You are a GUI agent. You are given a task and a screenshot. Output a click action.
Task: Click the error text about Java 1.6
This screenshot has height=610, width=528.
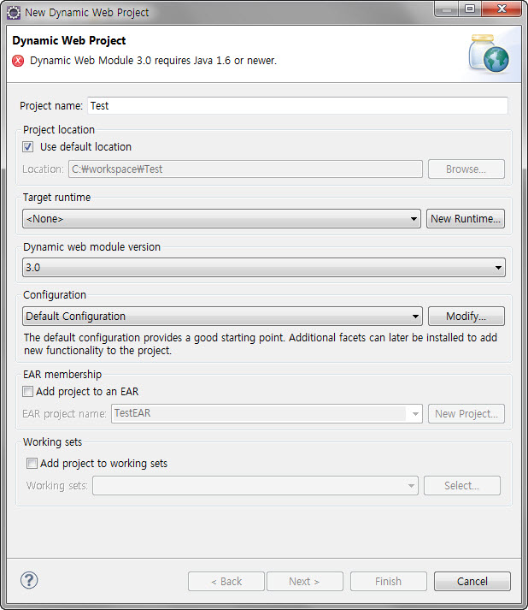pyautogui.click(x=154, y=61)
